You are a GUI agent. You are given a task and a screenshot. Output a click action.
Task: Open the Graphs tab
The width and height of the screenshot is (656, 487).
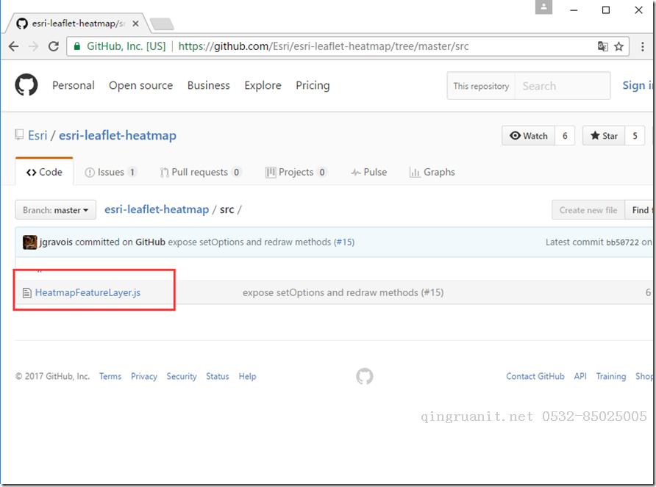coord(432,172)
